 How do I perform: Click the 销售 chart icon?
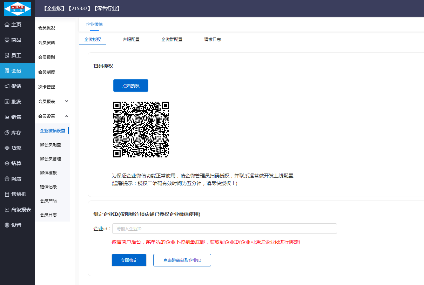point(7,117)
